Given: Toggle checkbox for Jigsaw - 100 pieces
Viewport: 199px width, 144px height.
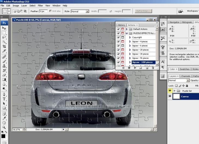Looking at the screenshot, I should 118,62.
